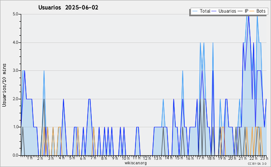
Task: Click the 1.0 y-axis value
Action: 15,127
